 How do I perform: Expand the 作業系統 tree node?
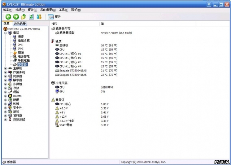pyautogui.click(x=6, y=72)
